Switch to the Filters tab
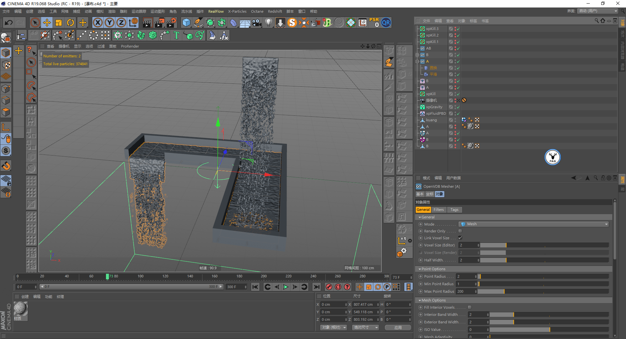The width and height of the screenshot is (626, 339). click(x=439, y=210)
